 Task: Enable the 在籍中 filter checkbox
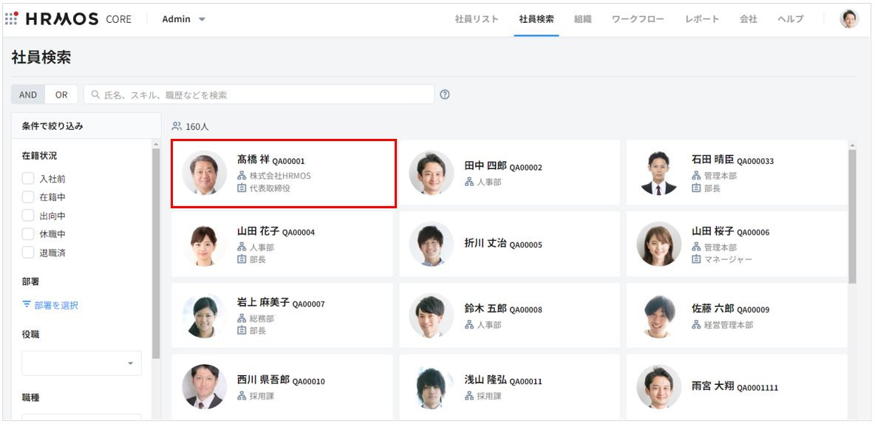click(28, 197)
